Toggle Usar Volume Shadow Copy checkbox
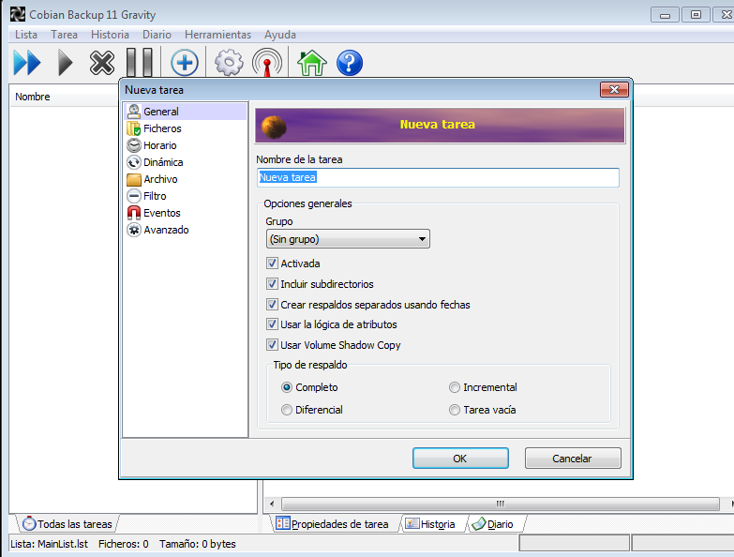 (272, 345)
